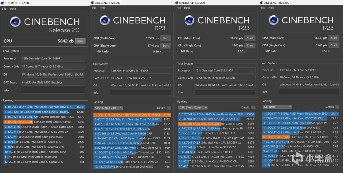The width and height of the screenshot is (343, 173).
Task: Open the CPU (Single Core) ranking dropdown
Action: tap(108, 108)
